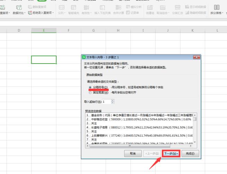This screenshot has width=227, height=174.
Task: Click preview row 5 关注
Action: pyautogui.click(x=140, y=132)
